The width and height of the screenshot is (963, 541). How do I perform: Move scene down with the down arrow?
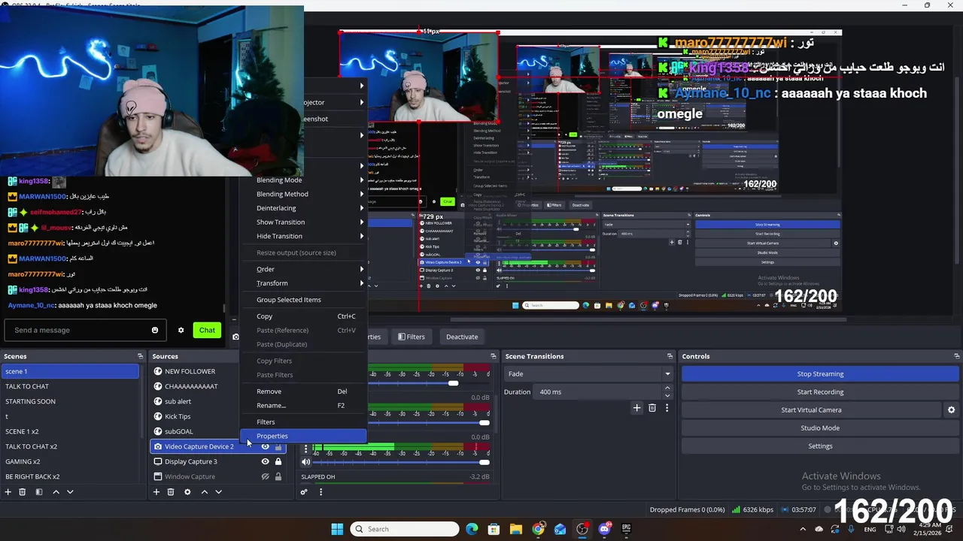point(70,492)
